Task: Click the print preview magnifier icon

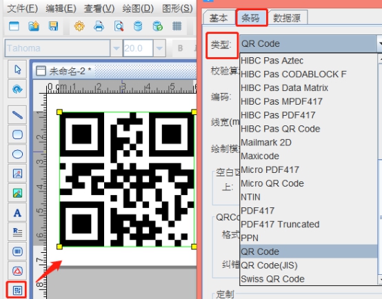Action: 119,25
